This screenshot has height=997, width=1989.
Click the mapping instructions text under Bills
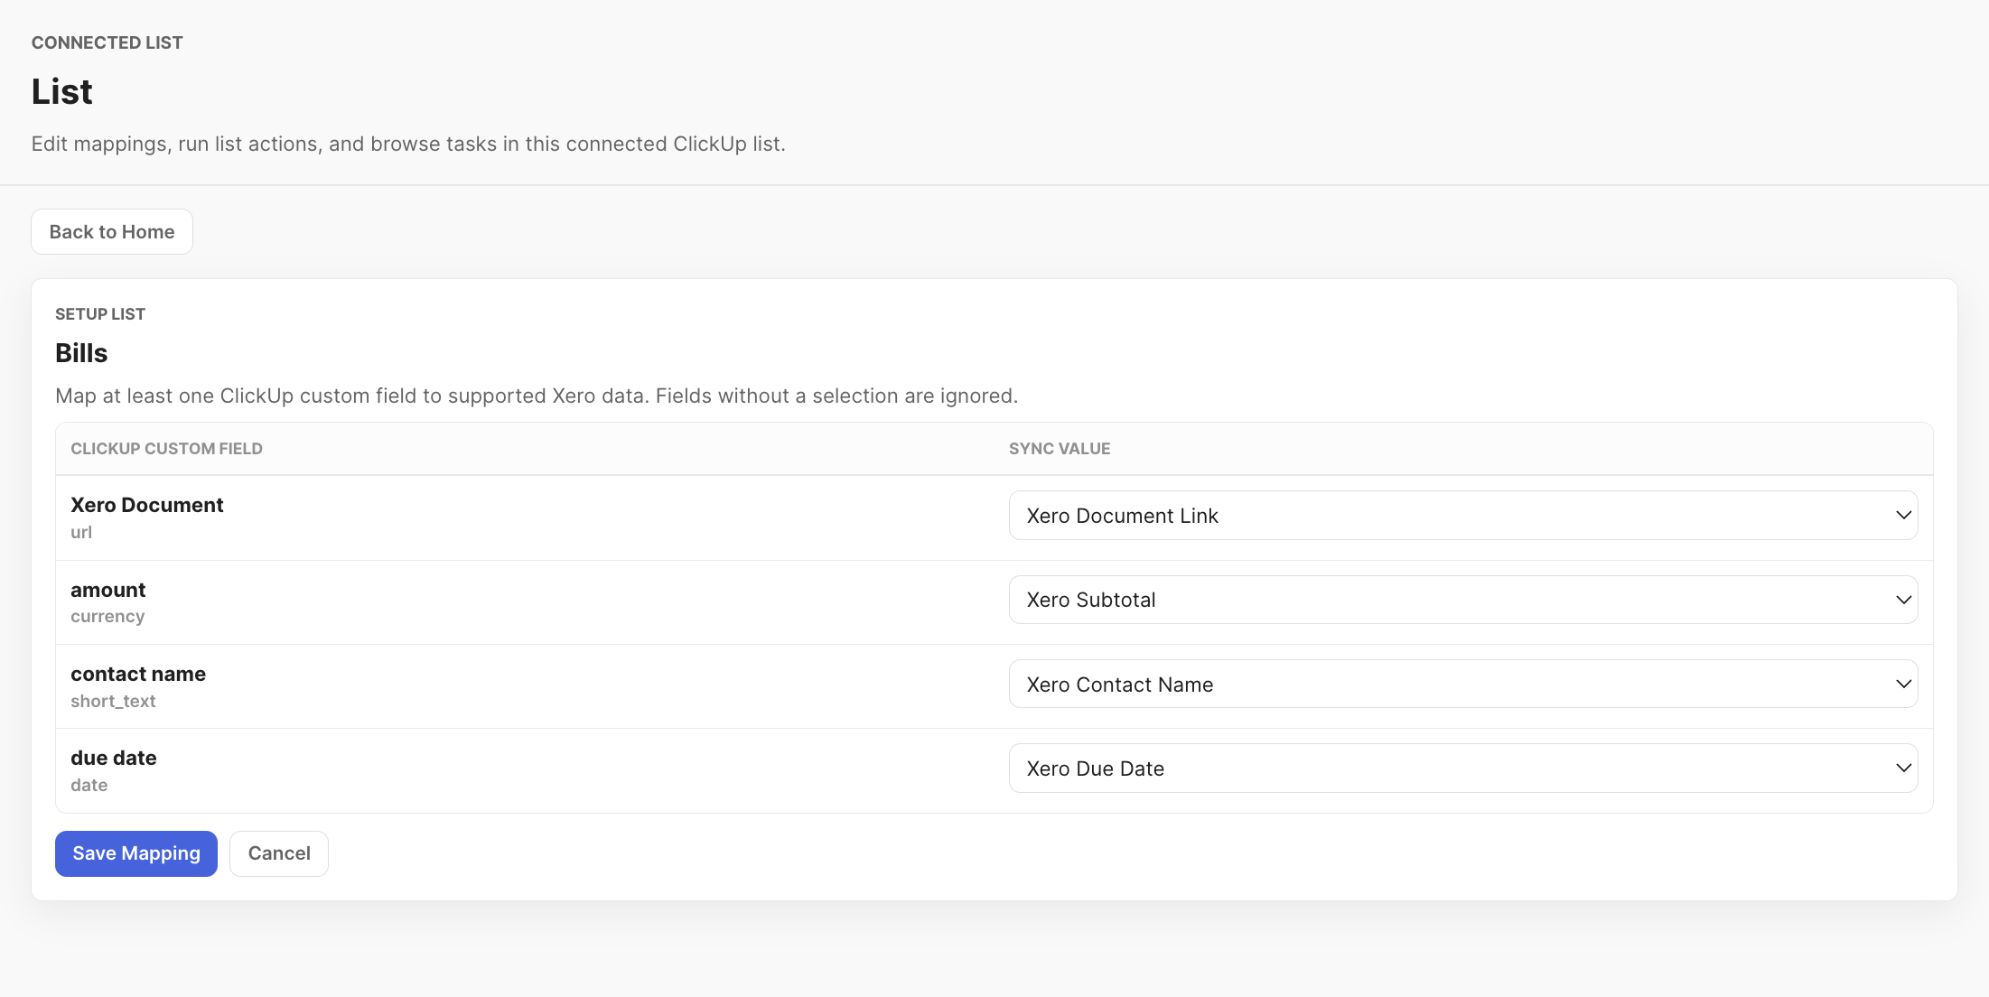[x=537, y=396]
